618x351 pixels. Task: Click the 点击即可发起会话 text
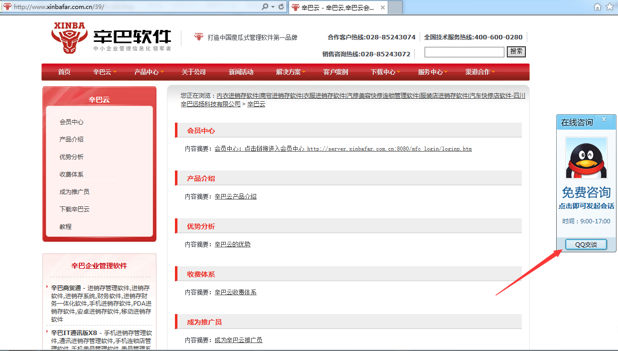pyautogui.click(x=586, y=206)
